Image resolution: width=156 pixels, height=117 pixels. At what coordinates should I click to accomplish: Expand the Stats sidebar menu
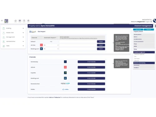[23, 46]
